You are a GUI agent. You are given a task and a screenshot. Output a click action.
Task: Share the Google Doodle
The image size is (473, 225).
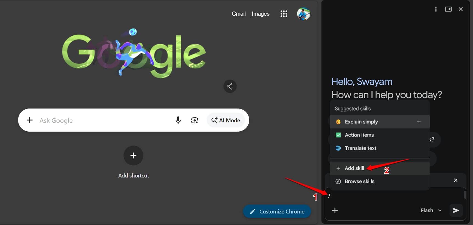[230, 86]
